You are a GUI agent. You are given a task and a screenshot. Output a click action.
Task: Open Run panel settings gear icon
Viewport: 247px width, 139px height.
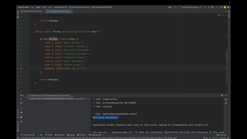[222, 95]
